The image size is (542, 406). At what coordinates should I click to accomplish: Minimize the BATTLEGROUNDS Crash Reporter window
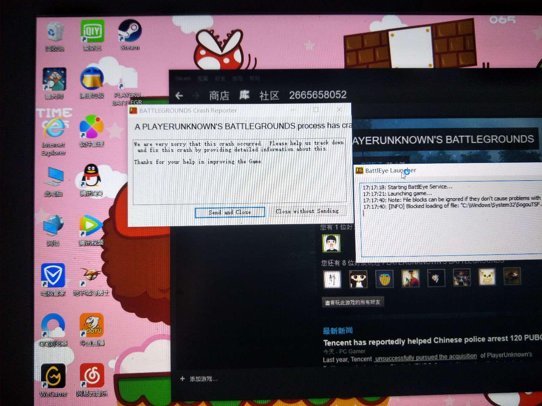[293, 110]
